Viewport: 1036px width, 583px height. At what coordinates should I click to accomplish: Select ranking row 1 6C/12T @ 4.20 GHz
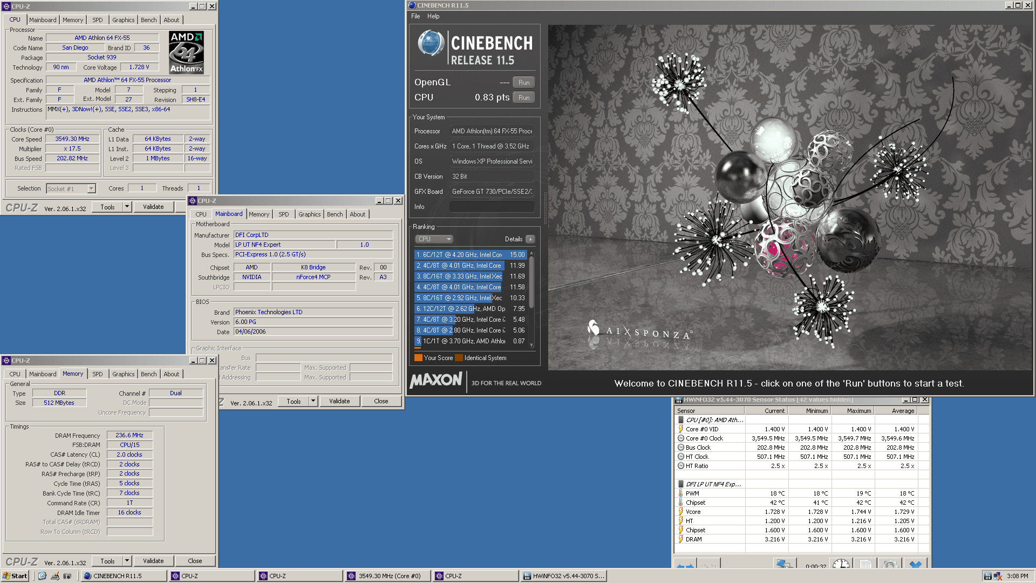click(471, 255)
